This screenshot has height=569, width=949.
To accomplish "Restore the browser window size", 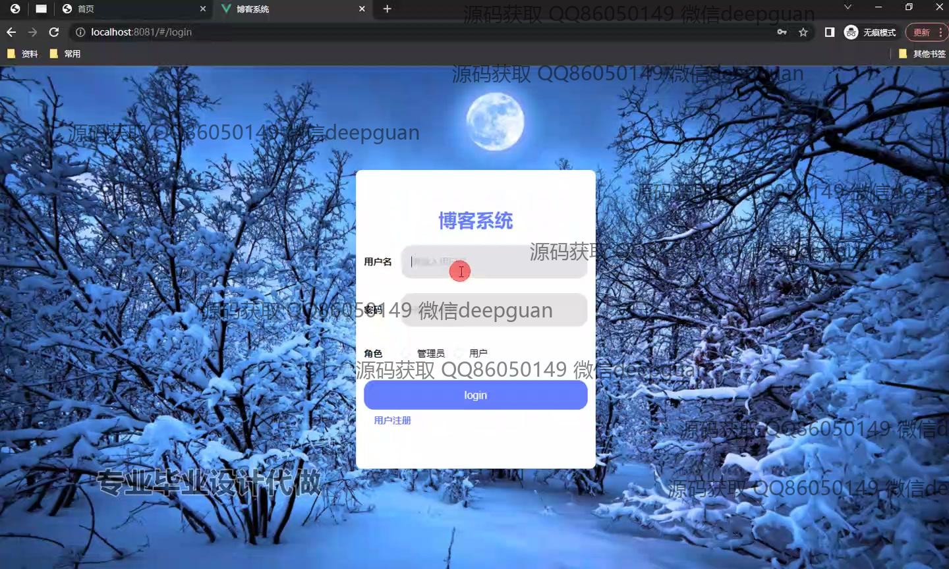I will coord(909,7).
